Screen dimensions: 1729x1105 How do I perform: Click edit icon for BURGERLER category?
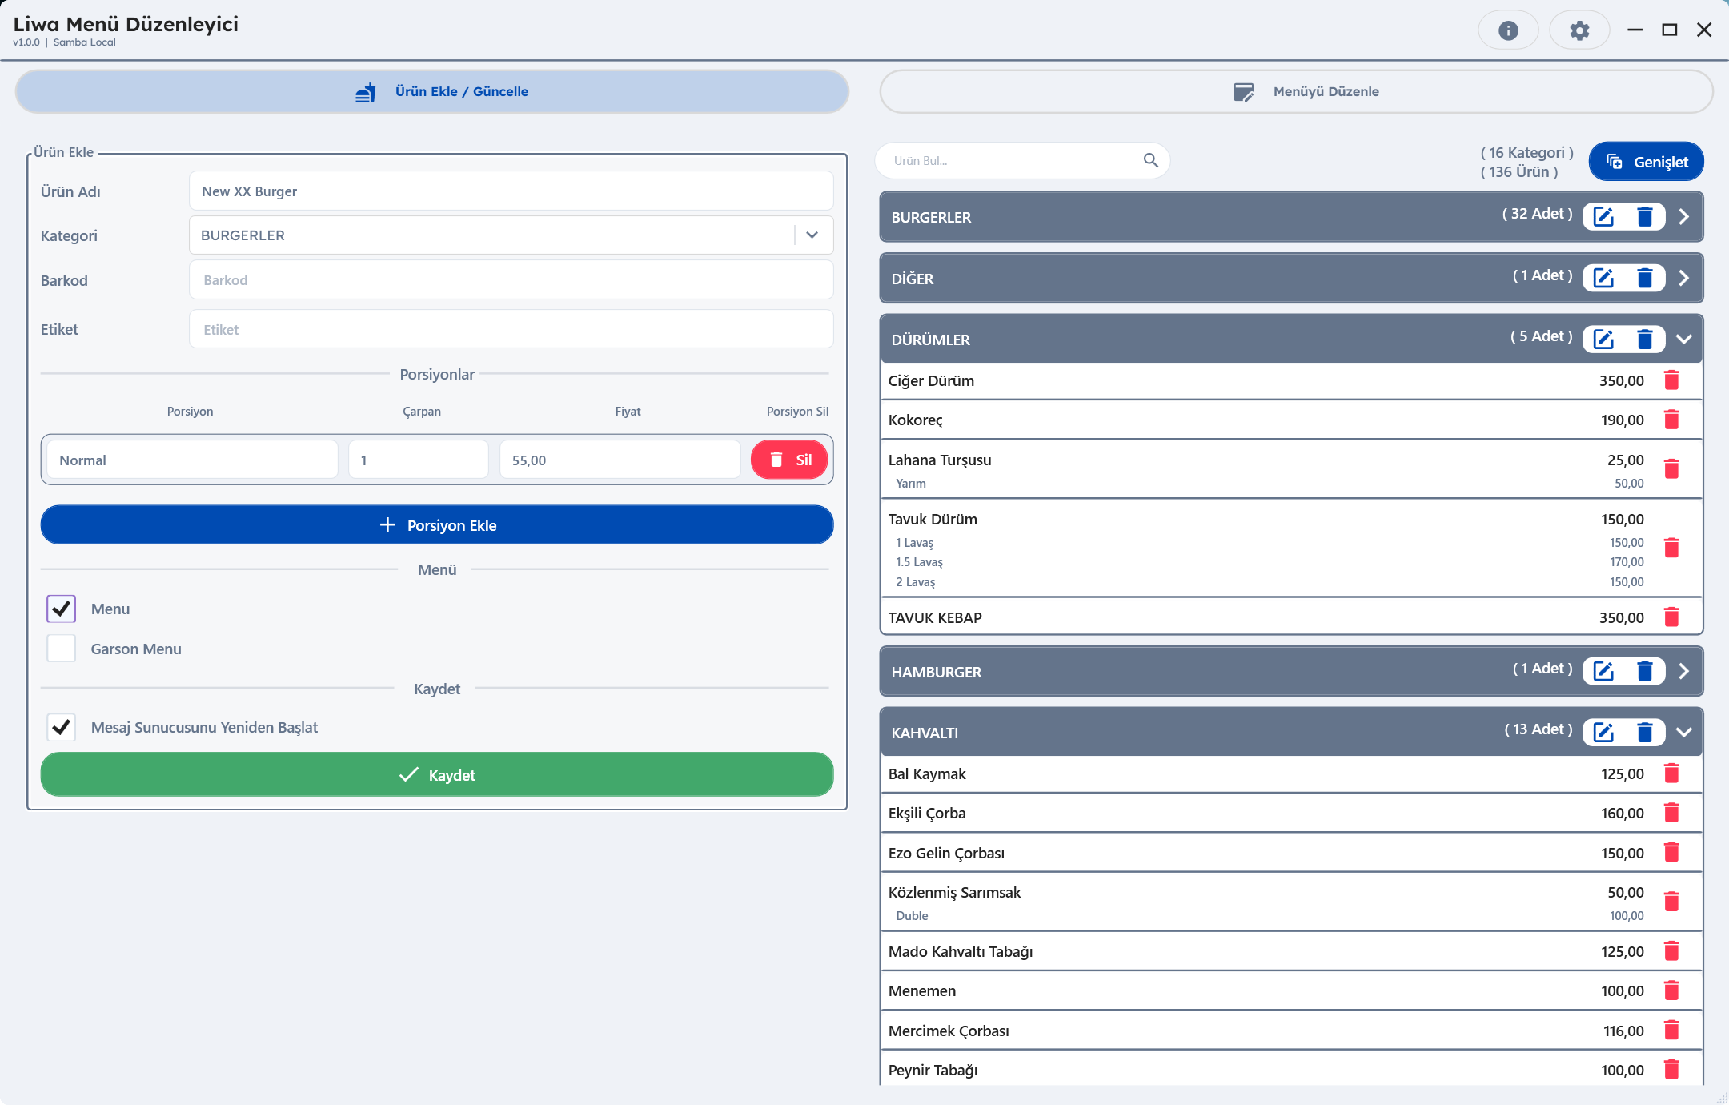(x=1603, y=217)
